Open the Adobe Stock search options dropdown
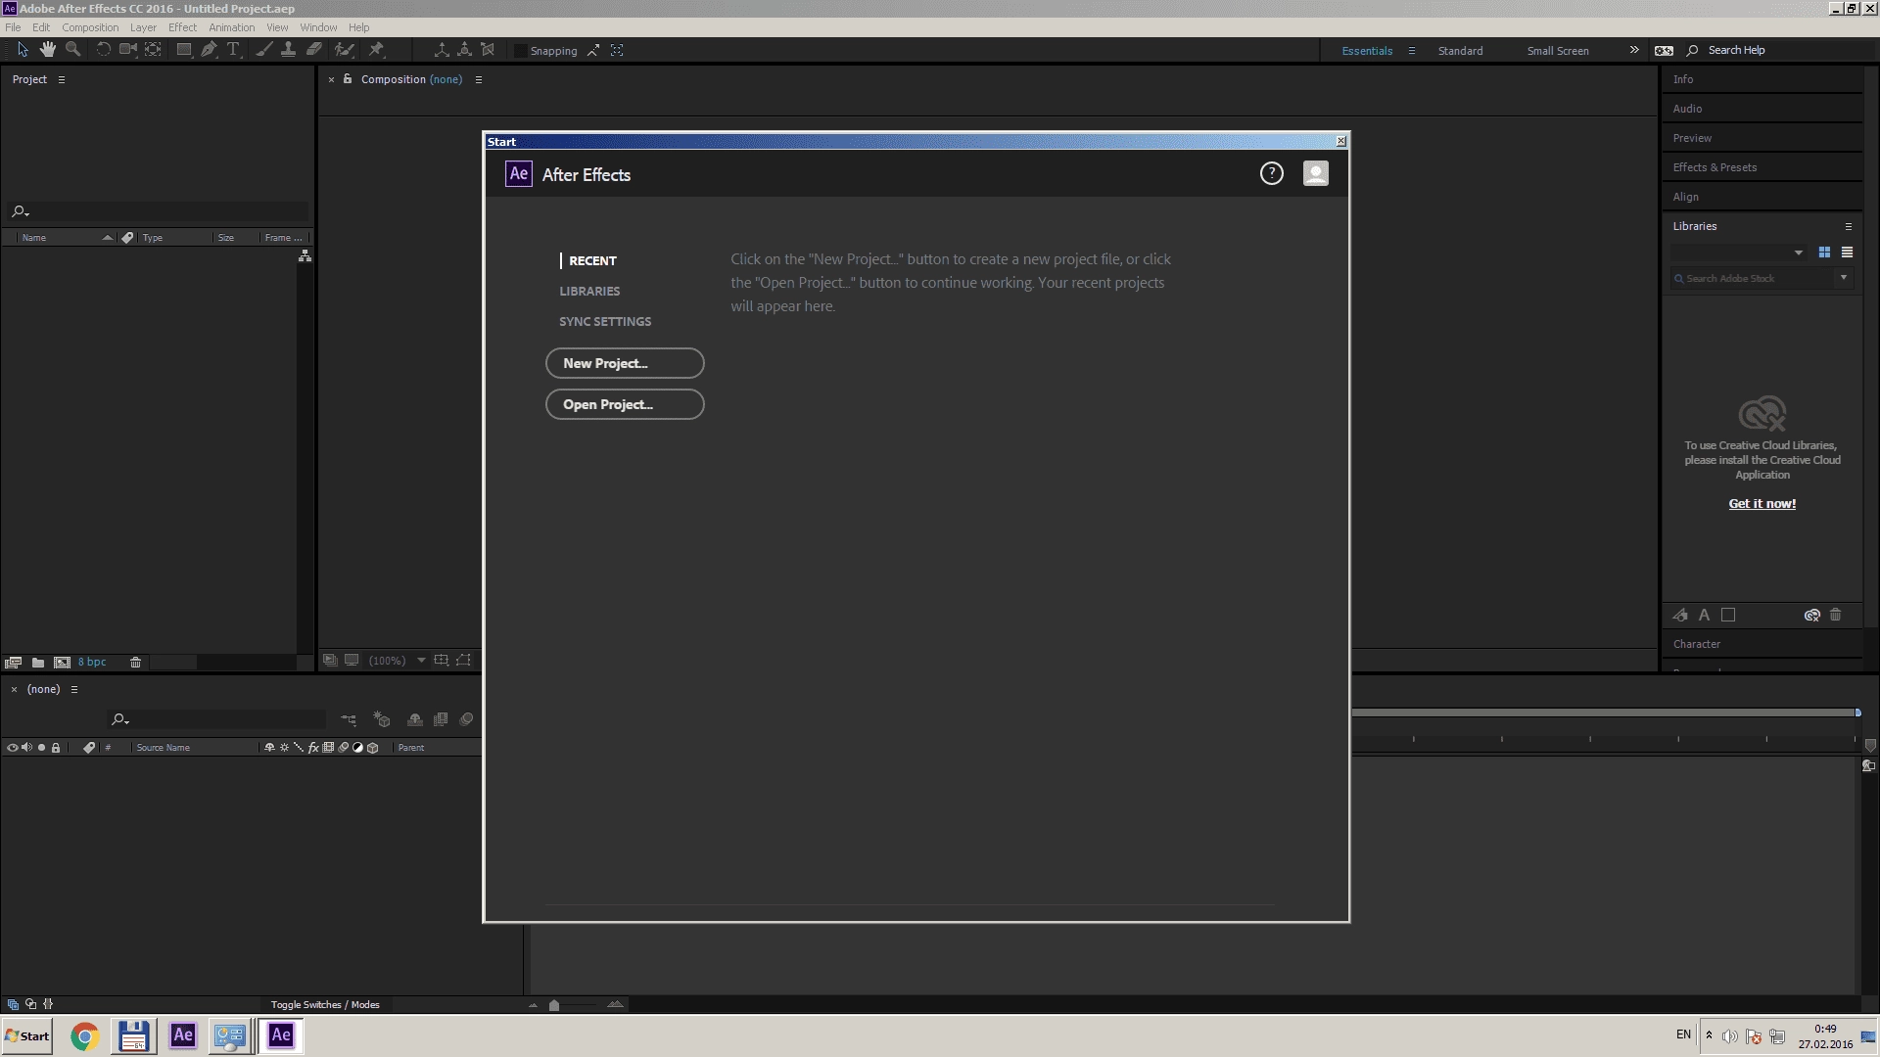Image resolution: width=1880 pixels, height=1057 pixels. (1844, 278)
